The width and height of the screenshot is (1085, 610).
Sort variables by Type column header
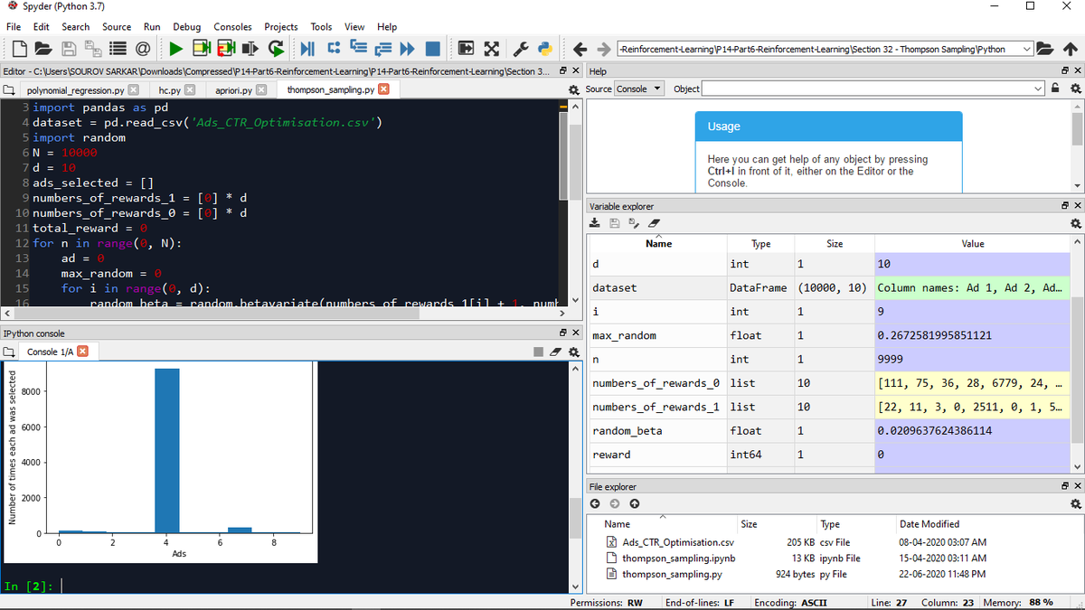tap(760, 244)
